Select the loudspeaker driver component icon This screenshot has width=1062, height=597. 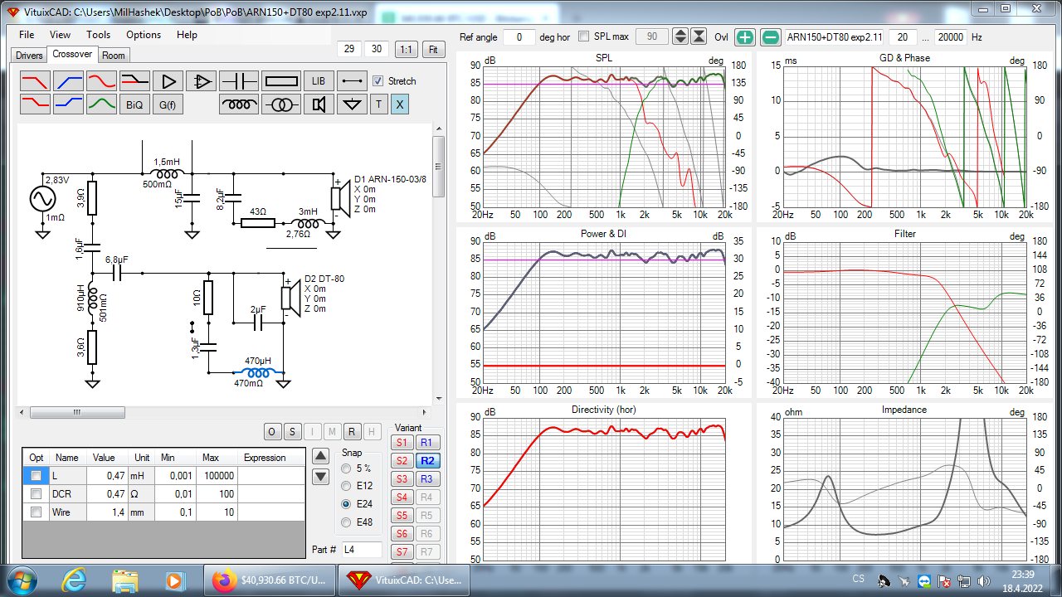(319, 104)
